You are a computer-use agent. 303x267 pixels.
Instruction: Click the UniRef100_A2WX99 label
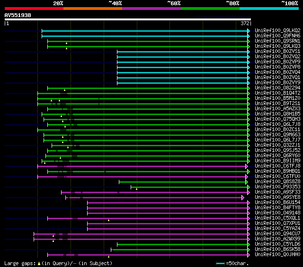click(x=277, y=239)
